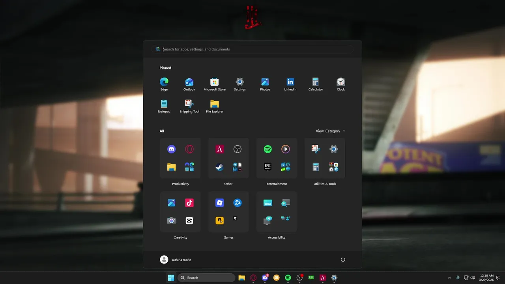This screenshot has width=505, height=284.
Task: Expand more apps in the Productivity group
Action: click(x=189, y=167)
